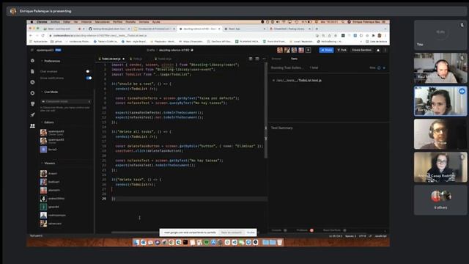This screenshot has height=264, width=469.
Task: Open the gear Configuration icon in sidebar
Action: click(32, 93)
